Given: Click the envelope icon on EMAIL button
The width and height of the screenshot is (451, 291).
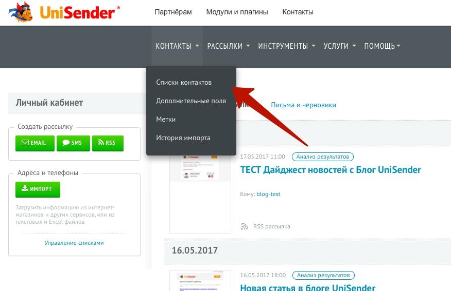Looking at the screenshot, I should point(25,143).
